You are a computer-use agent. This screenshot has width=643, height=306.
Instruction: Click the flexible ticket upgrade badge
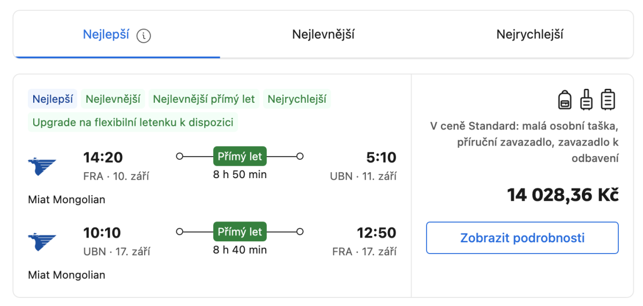click(x=133, y=123)
